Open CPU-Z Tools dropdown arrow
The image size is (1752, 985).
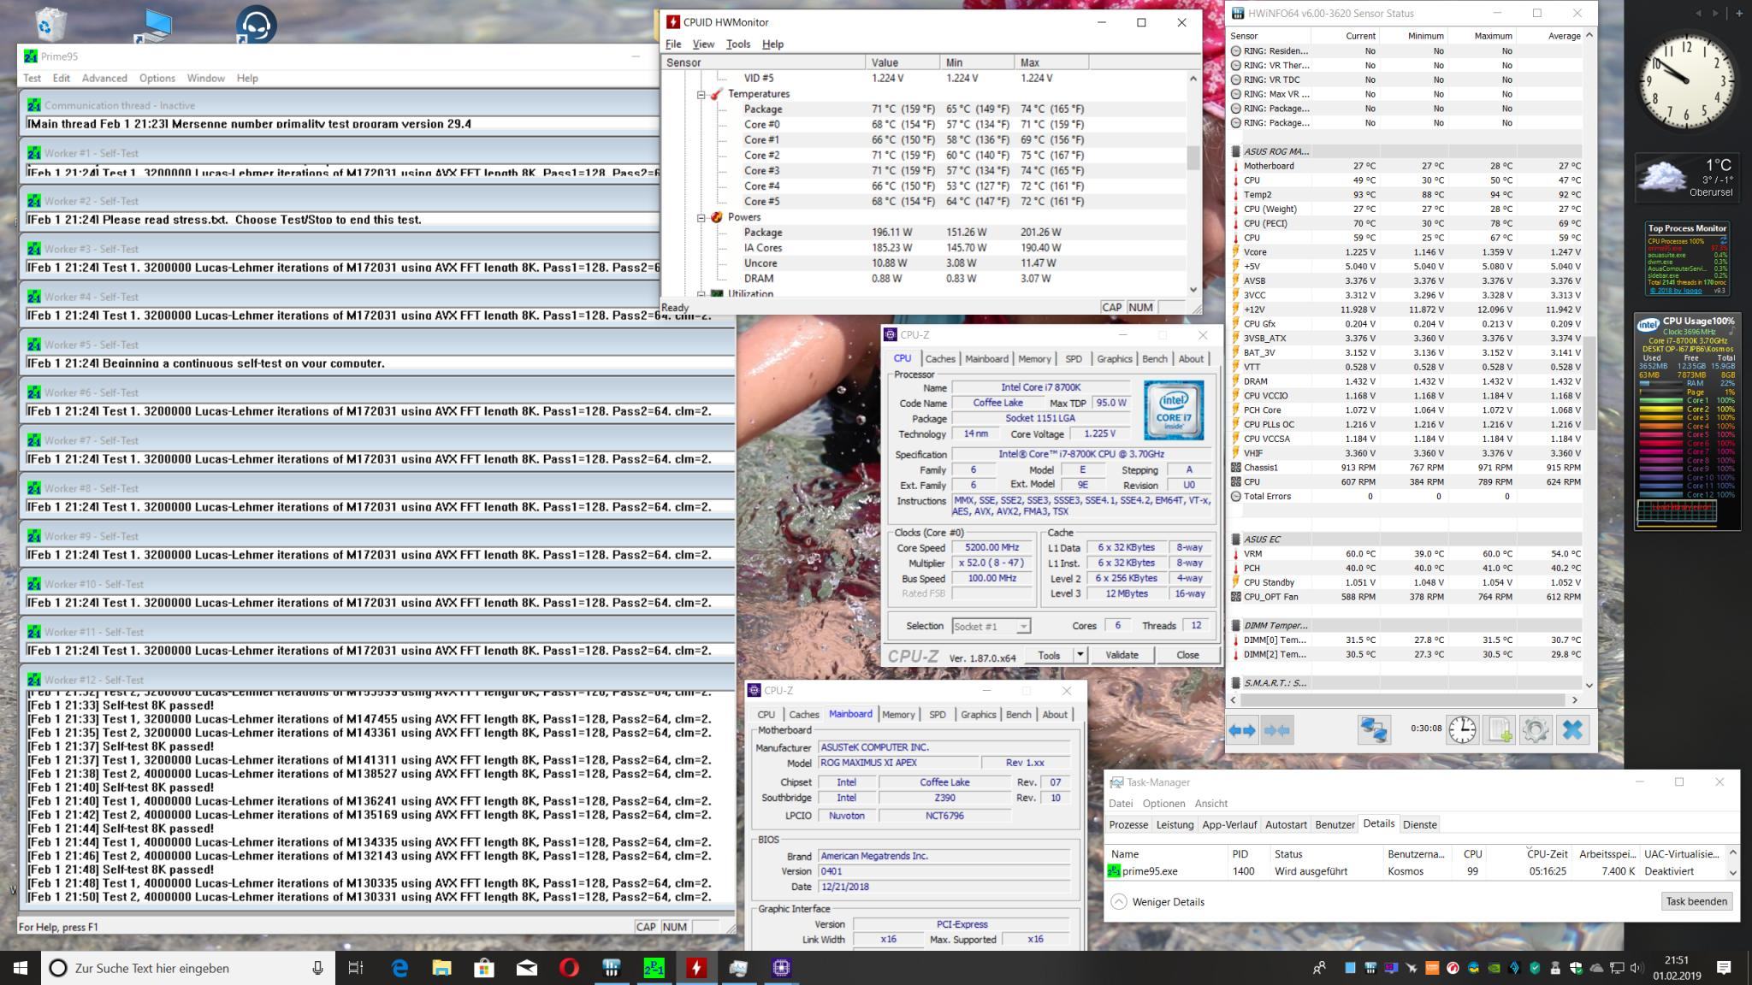tap(1080, 655)
